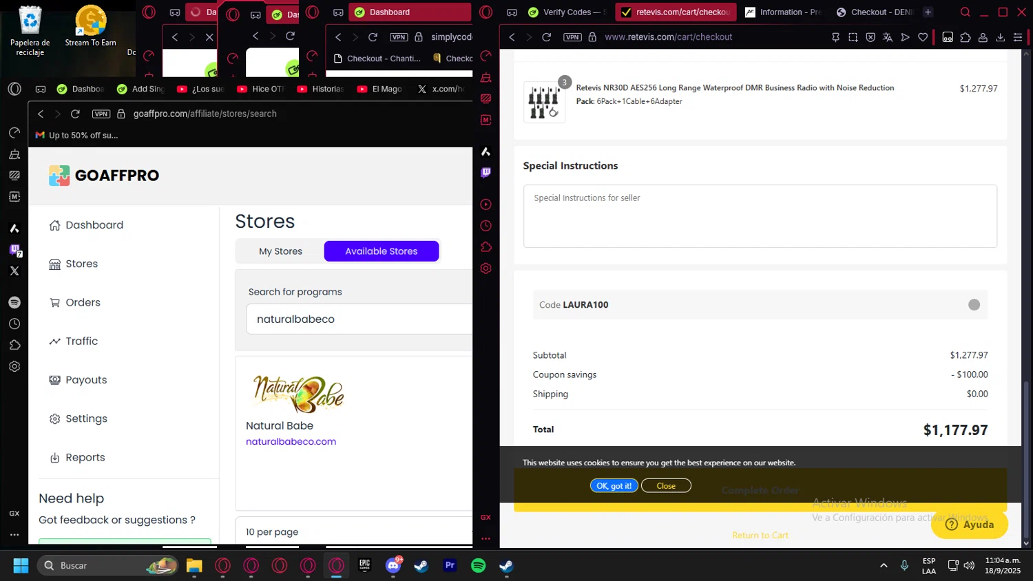Open history clock in left Opera sidebar
This screenshot has height=581, width=1033.
(x=14, y=324)
